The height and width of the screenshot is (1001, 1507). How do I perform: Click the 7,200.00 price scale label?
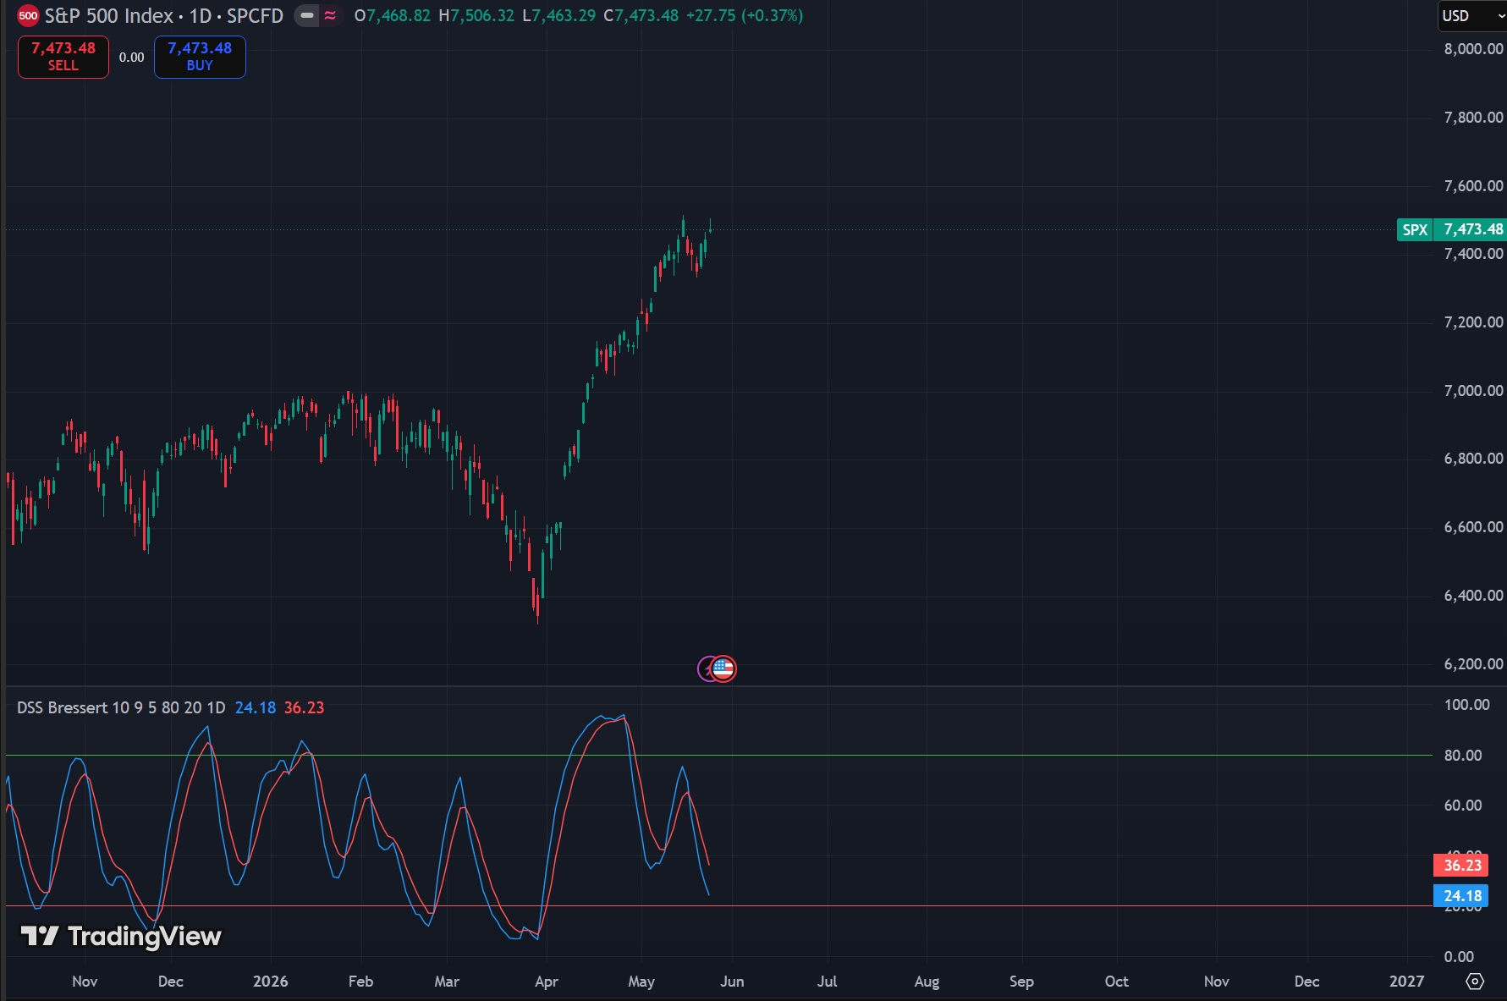(x=1473, y=322)
